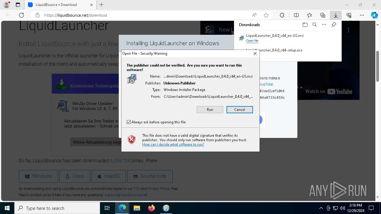This screenshot has height=214, width=381.
Task: Uncheck Always ask before opening this file
Action: point(129,122)
